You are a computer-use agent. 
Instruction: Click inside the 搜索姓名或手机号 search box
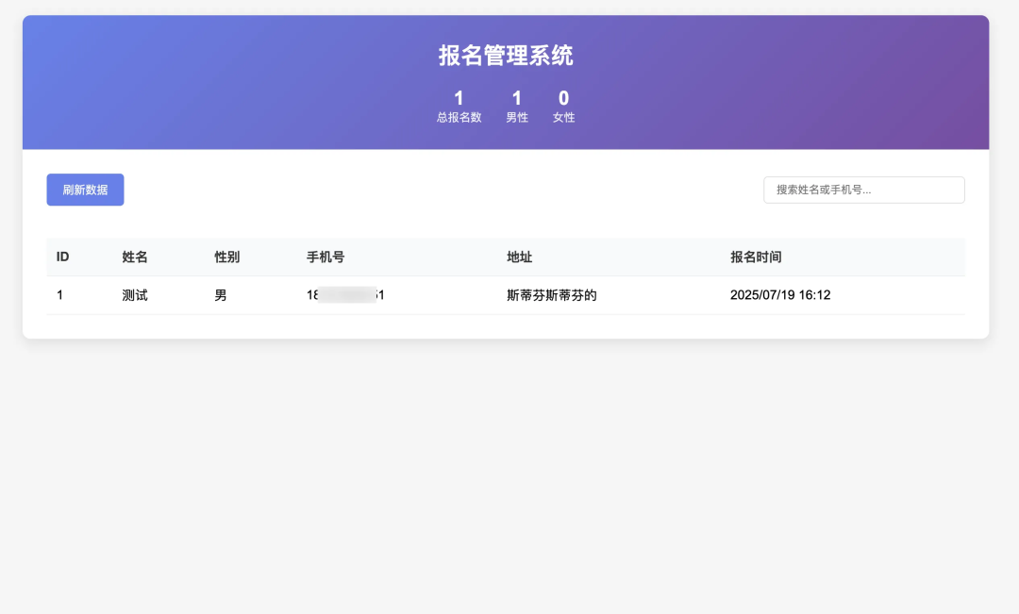pos(862,190)
